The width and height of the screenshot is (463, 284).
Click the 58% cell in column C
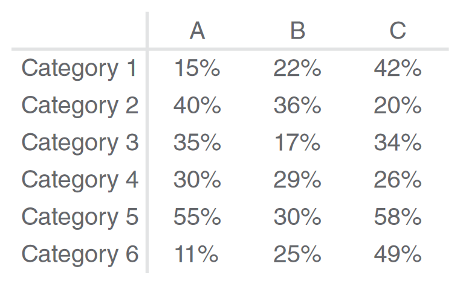(397, 217)
